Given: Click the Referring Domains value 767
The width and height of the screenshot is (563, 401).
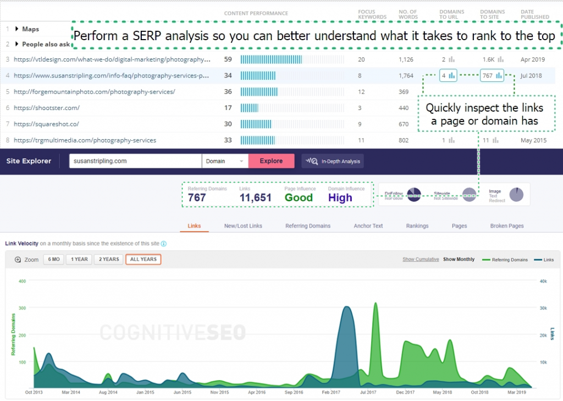Looking at the screenshot, I should 197,197.
